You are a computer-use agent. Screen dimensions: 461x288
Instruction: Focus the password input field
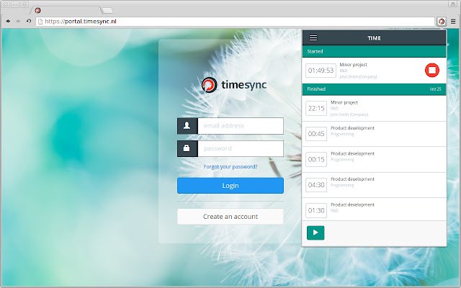241,148
